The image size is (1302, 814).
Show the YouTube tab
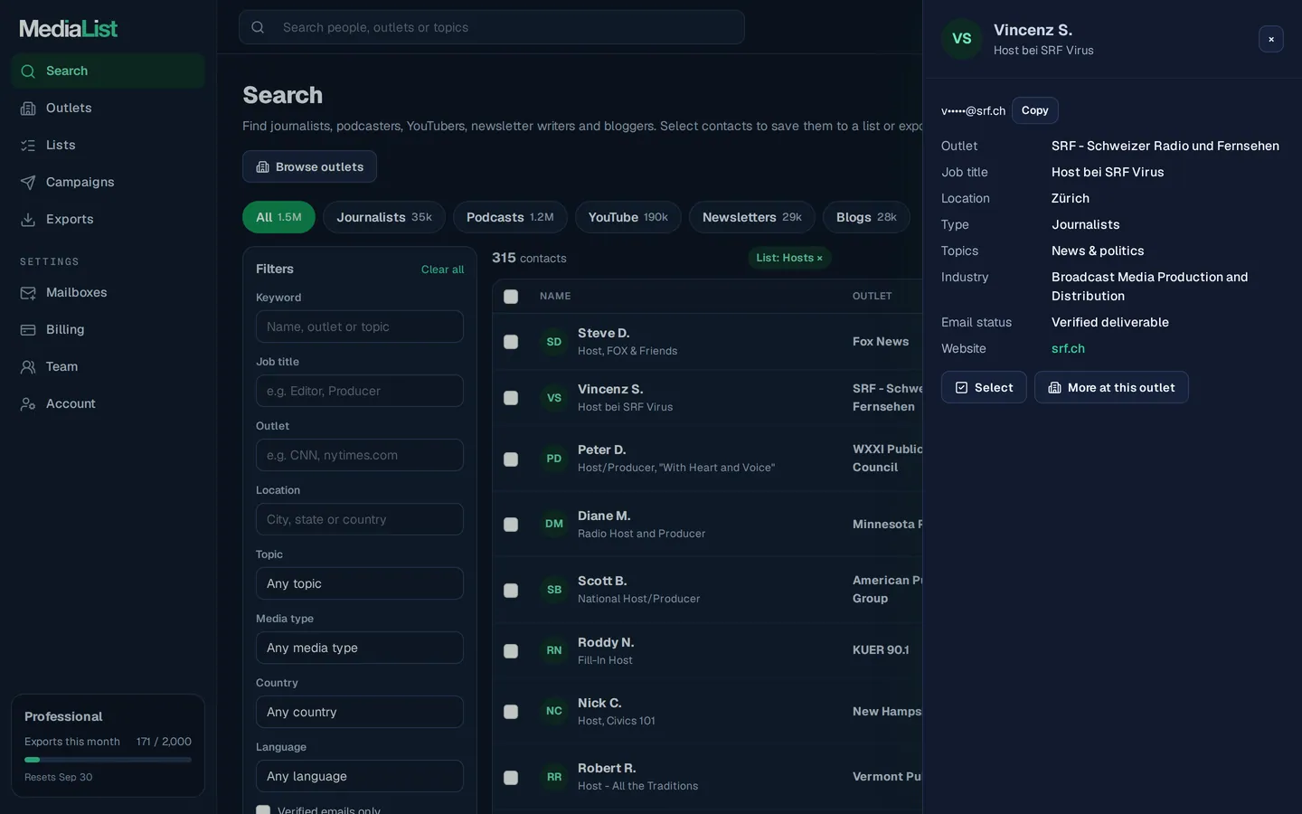click(x=628, y=217)
